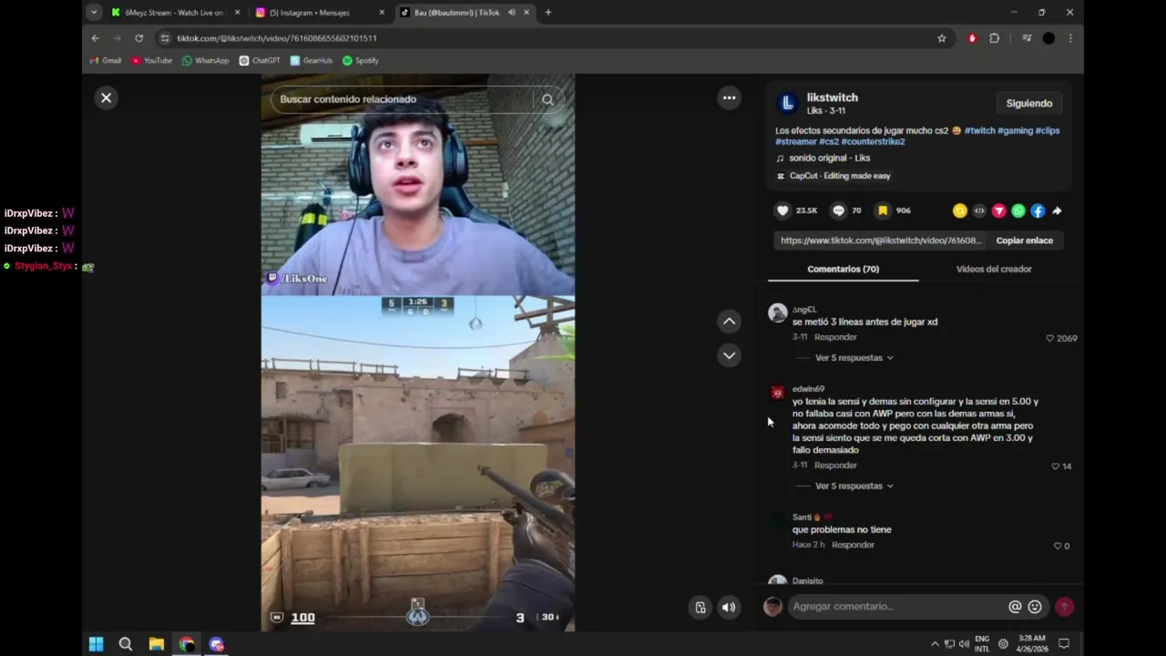Viewport: 1166px width, 656px height.
Task: Click the Copiar enlace button
Action: [x=1025, y=241]
